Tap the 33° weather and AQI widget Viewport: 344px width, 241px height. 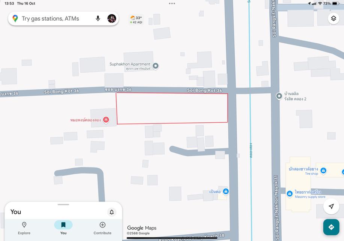[136, 19]
